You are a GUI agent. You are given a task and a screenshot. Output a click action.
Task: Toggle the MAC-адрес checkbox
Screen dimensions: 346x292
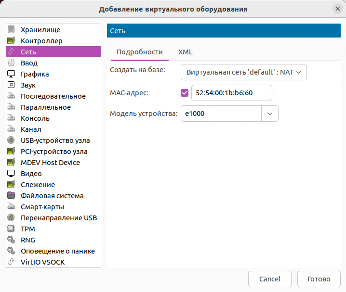click(184, 93)
